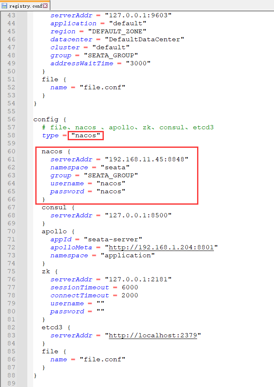
Task: Click the green comment listing config types
Action: (x=128, y=127)
